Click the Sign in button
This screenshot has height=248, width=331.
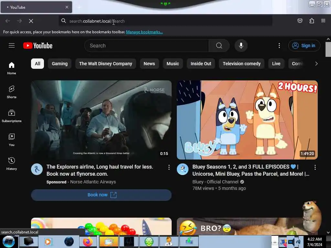[x=304, y=46]
